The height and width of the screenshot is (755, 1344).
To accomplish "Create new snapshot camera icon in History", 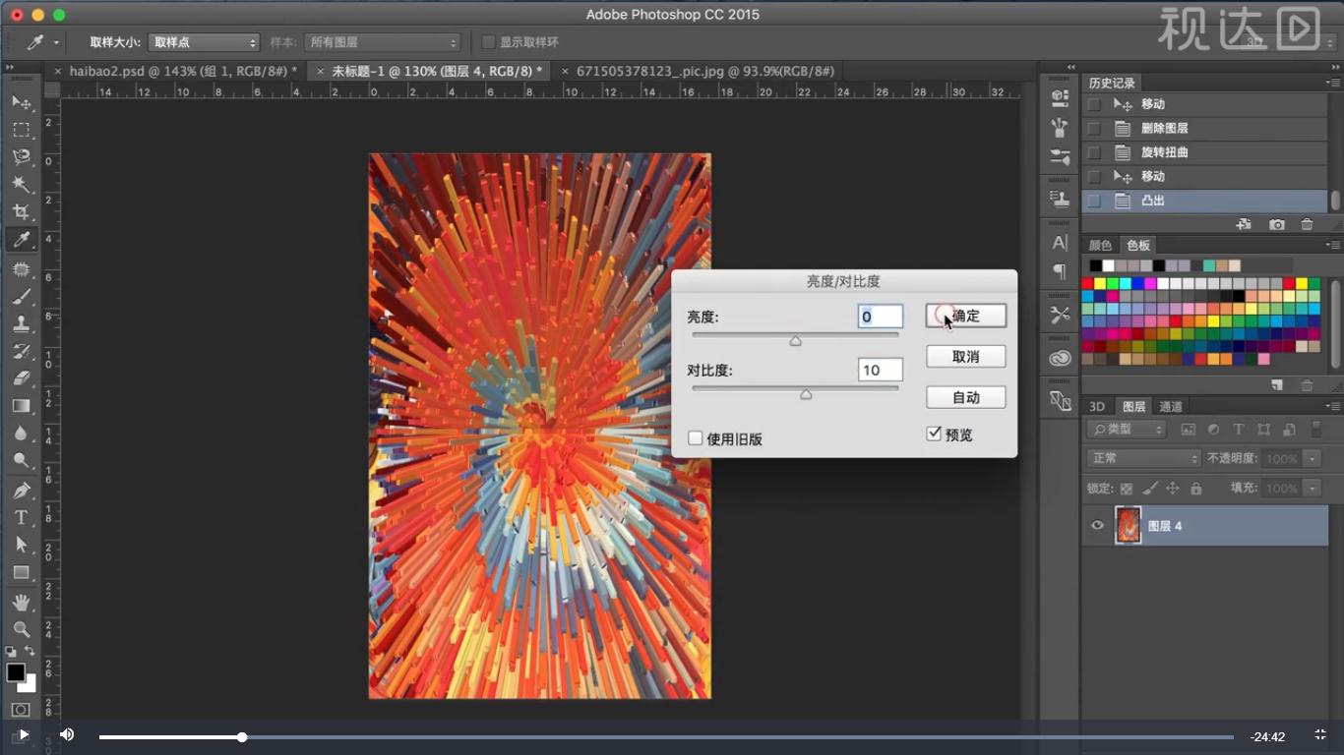I will point(1277,225).
